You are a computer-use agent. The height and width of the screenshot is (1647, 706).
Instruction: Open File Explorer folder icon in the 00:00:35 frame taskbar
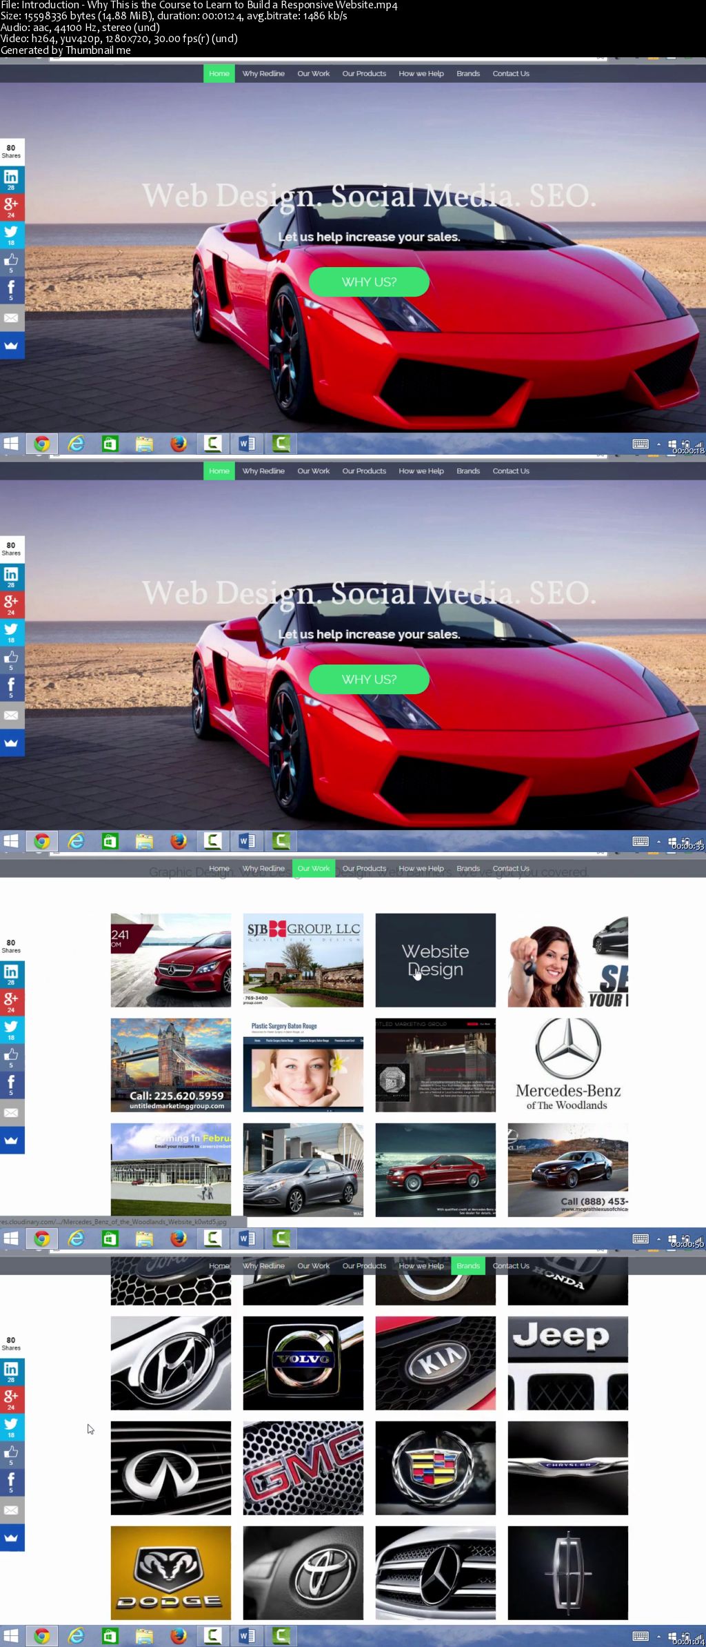pyautogui.click(x=144, y=841)
